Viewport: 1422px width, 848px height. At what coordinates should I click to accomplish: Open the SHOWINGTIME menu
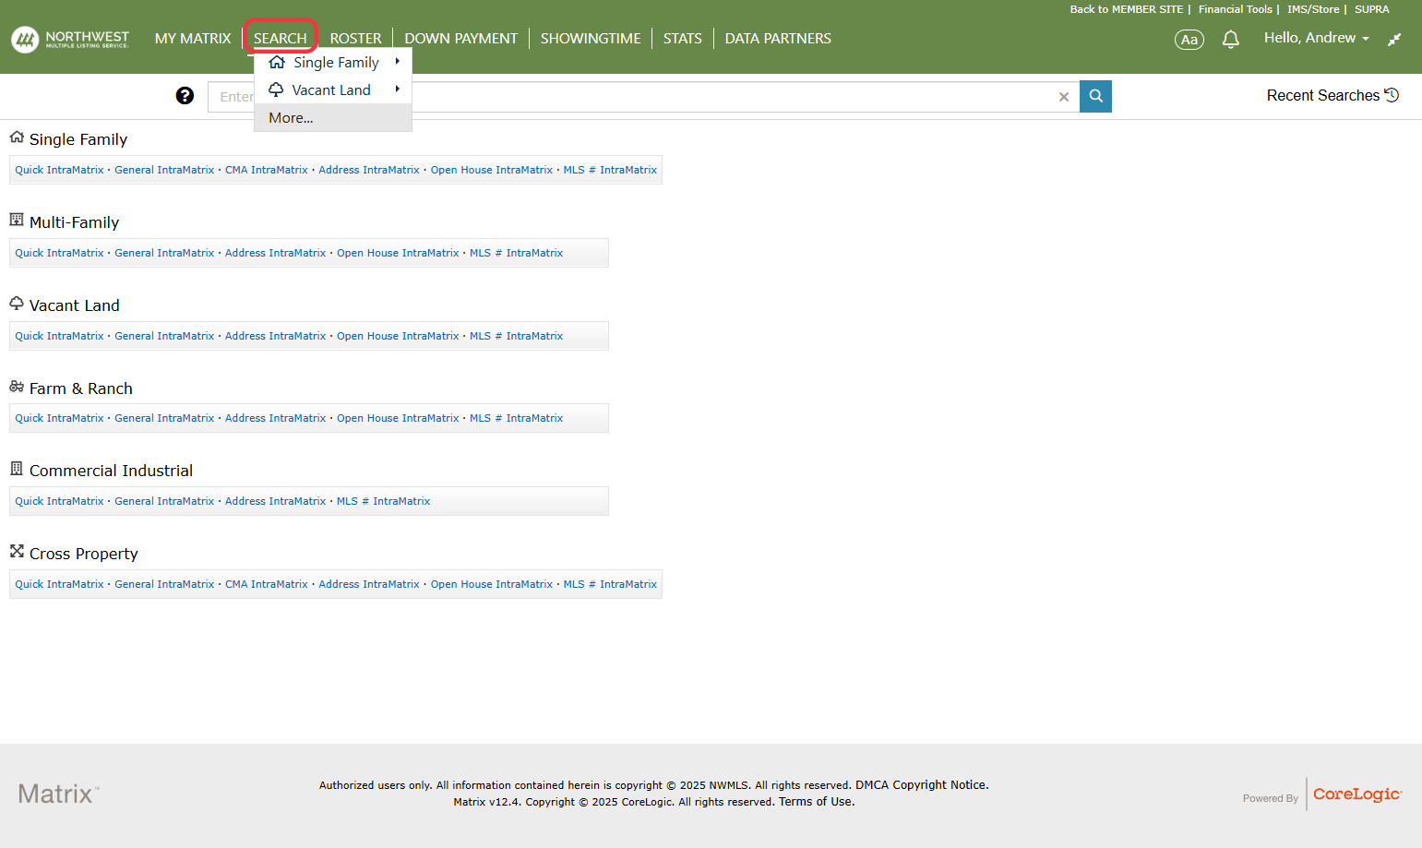591,39
